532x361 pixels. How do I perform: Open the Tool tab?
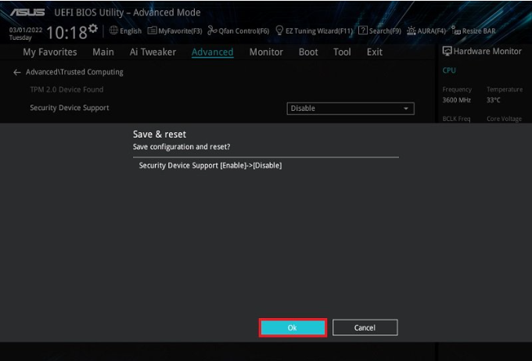pos(342,52)
